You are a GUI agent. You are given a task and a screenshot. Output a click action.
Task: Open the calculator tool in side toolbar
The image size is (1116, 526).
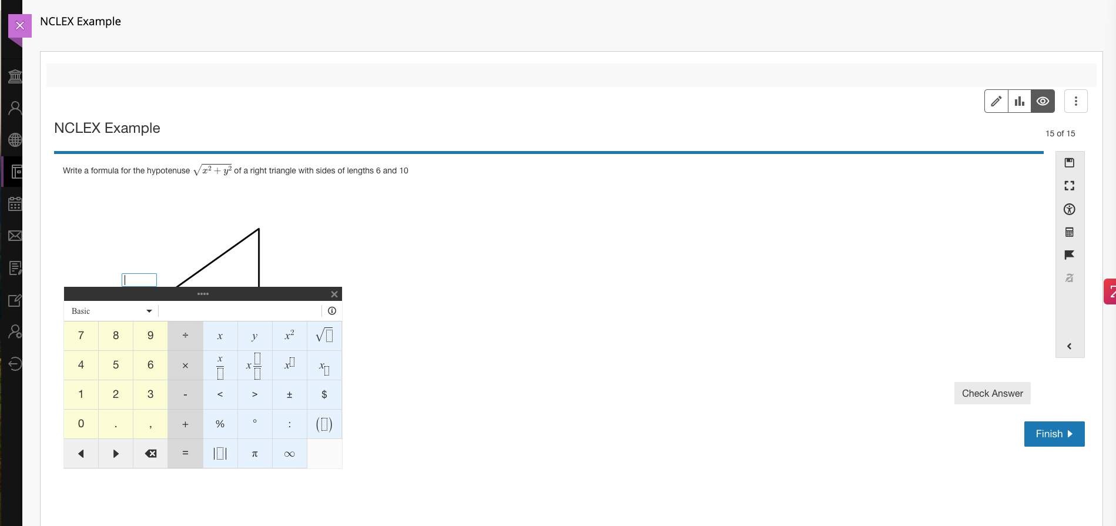[1069, 232]
